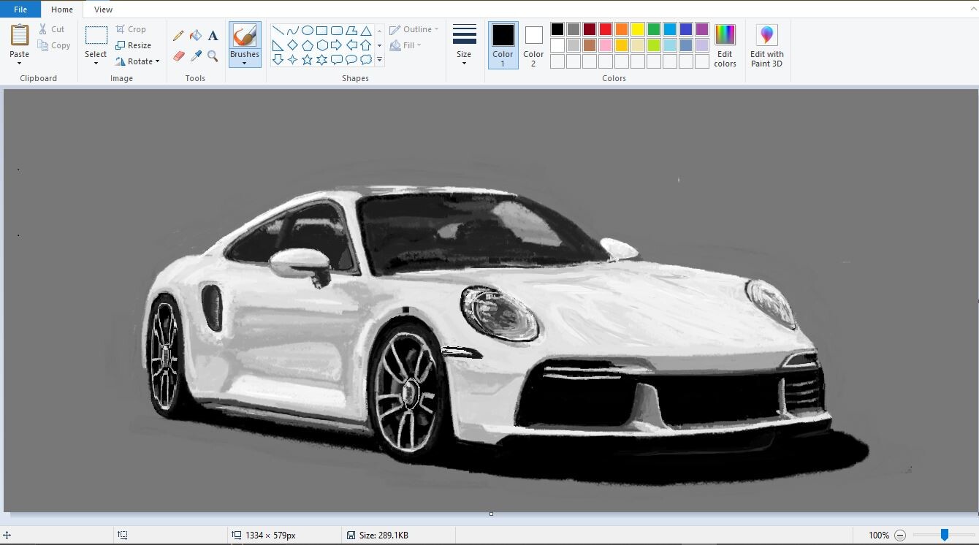Pick the Fill with color bucket tool
Viewport: 979px width, 545px height.
point(195,35)
